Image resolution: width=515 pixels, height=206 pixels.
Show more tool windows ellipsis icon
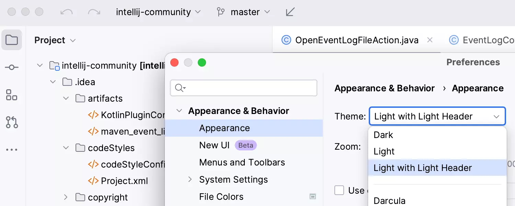click(x=12, y=150)
